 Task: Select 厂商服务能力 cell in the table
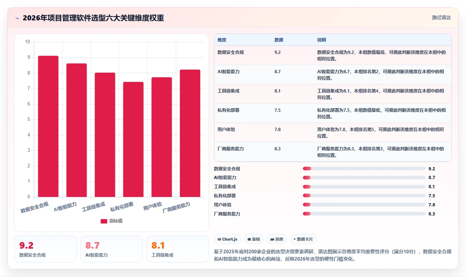coord(231,149)
